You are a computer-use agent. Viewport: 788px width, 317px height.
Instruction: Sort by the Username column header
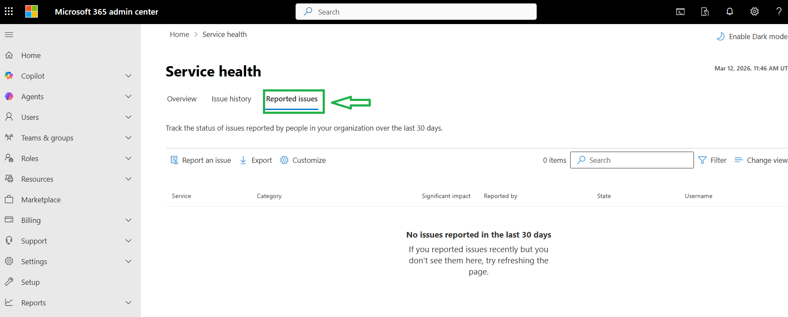[699, 196]
